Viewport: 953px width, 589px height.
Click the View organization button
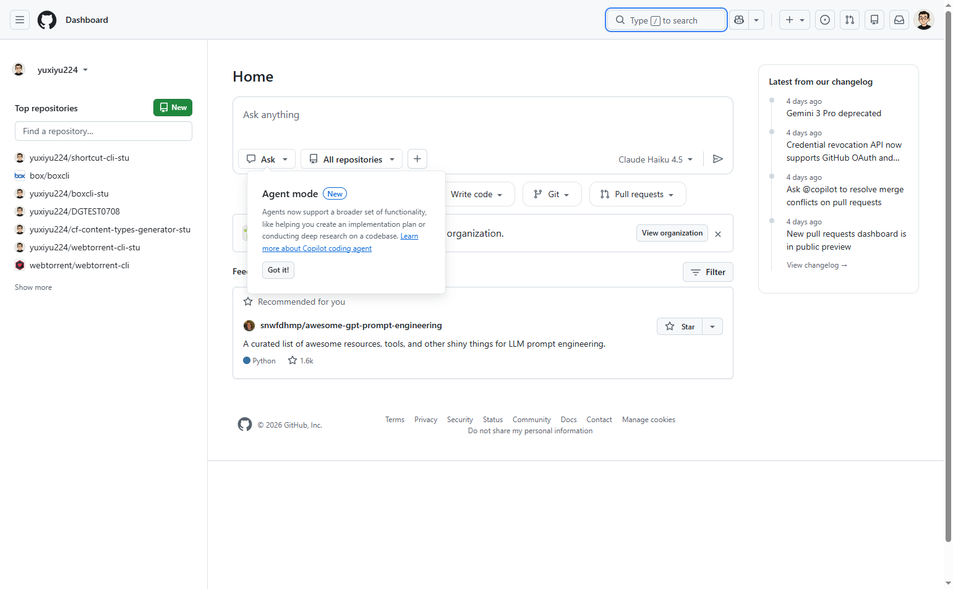672,233
